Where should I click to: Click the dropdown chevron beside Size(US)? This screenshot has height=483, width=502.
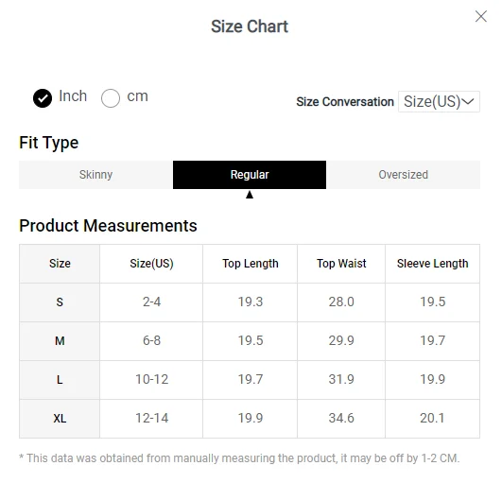click(468, 101)
